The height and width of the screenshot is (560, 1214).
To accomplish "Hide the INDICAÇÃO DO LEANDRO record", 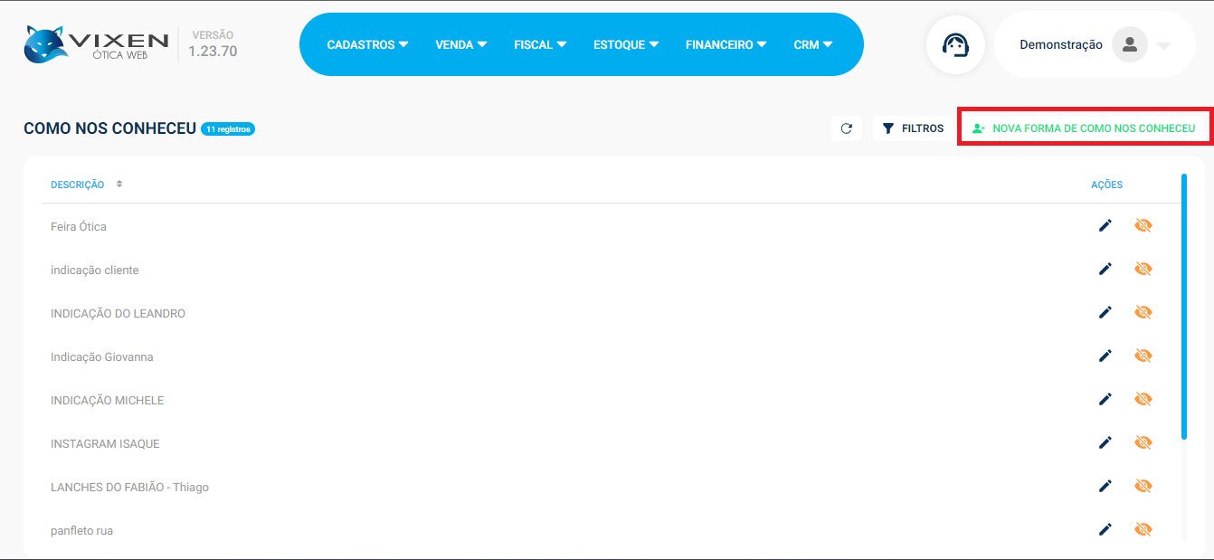I will pyautogui.click(x=1143, y=312).
